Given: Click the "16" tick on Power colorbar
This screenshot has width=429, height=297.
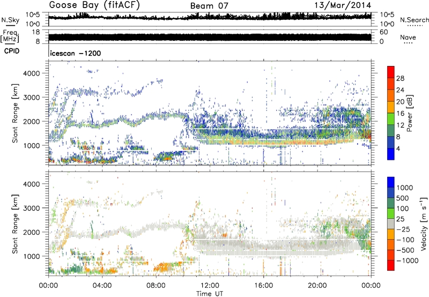Looking at the screenshot, I should click(x=400, y=114).
